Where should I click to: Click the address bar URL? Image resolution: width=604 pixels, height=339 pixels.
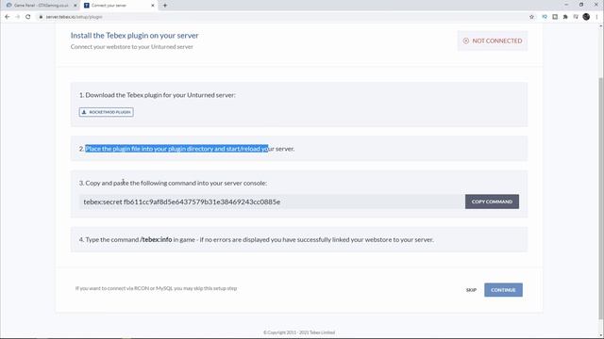74,17
